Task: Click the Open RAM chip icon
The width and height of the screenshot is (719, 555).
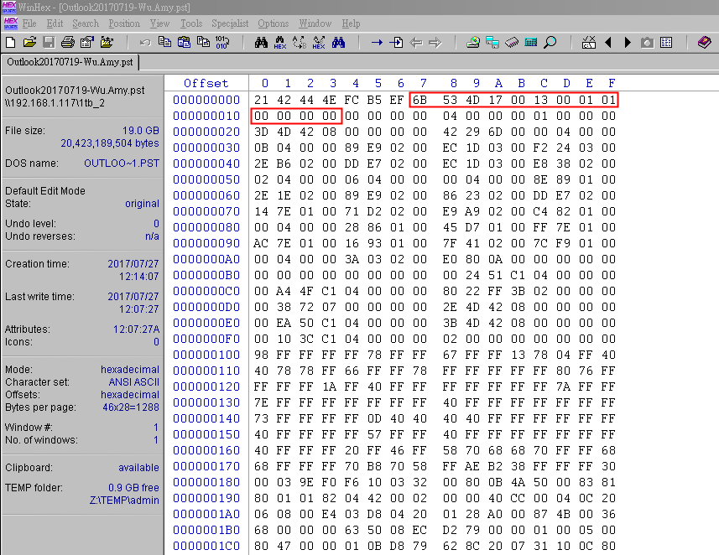Action: coord(512,43)
